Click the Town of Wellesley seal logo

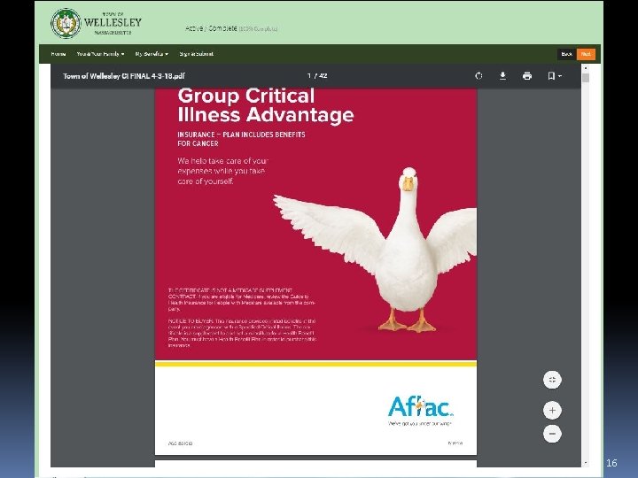click(x=66, y=23)
